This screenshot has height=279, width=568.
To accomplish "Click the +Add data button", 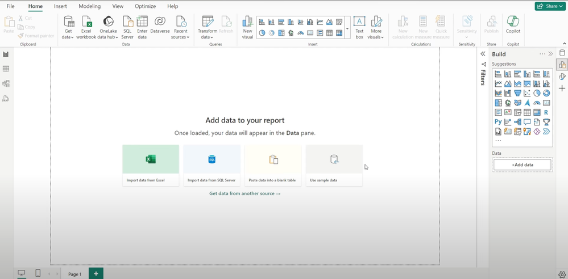I will point(522,164).
